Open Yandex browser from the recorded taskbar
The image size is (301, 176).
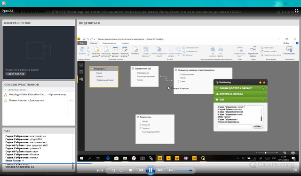click(134, 158)
